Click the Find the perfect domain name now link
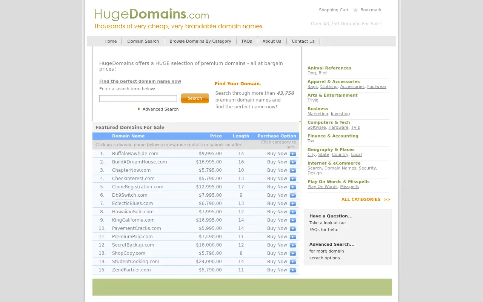483x302 pixels. 140,82
